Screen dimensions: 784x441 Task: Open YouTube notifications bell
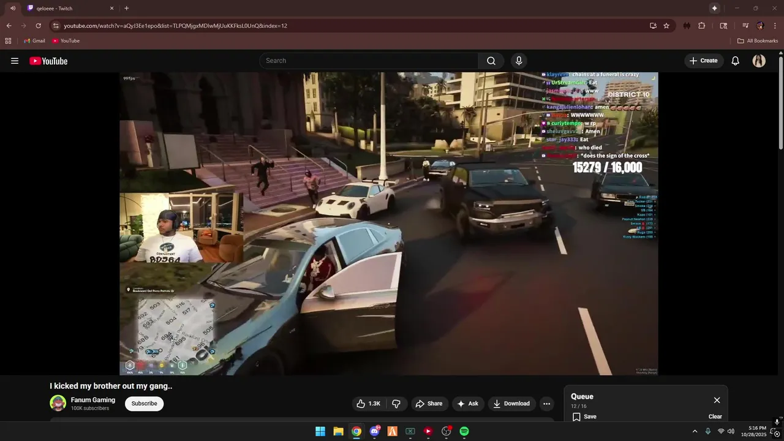pos(736,61)
